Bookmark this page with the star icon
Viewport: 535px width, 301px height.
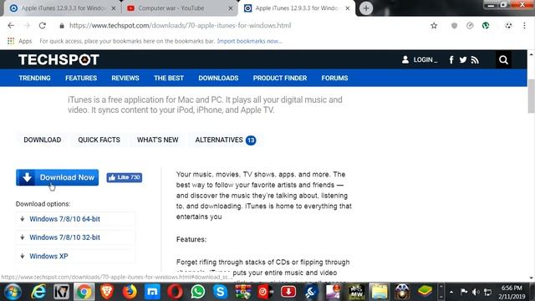tap(434, 26)
